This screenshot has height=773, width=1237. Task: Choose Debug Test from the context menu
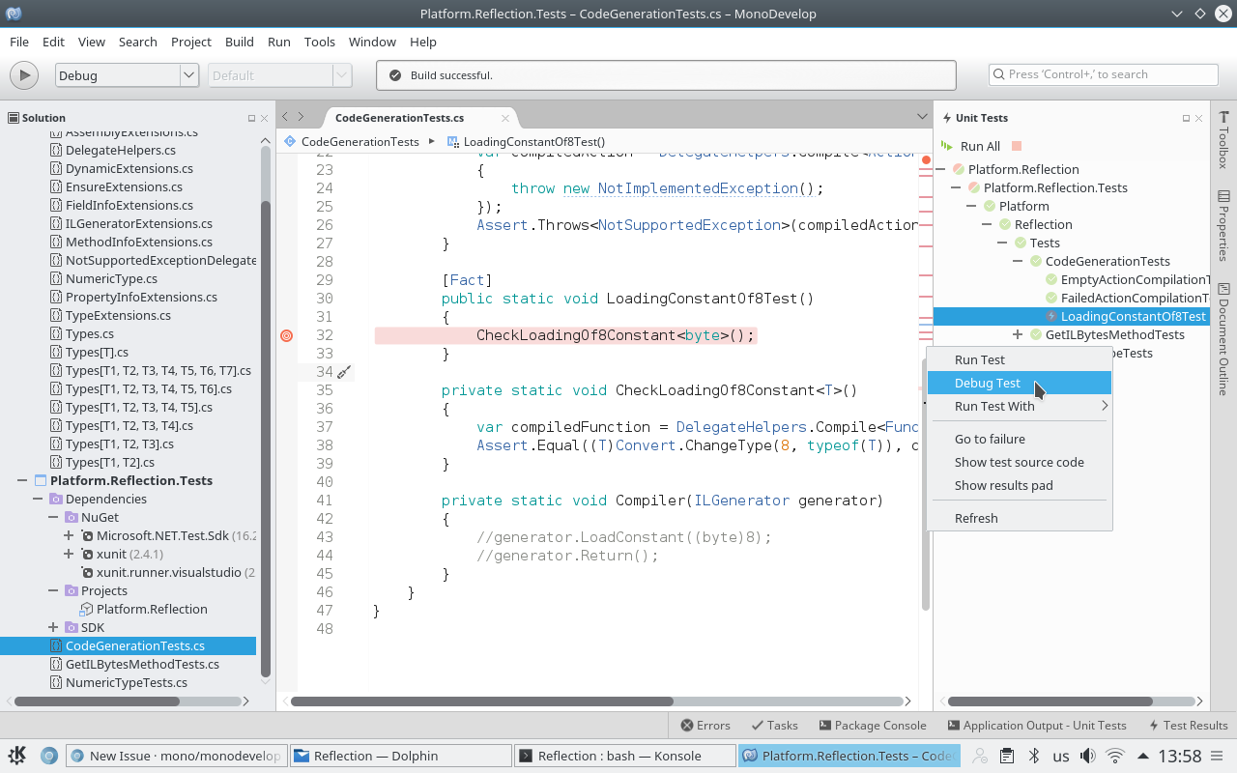(987, 383)
